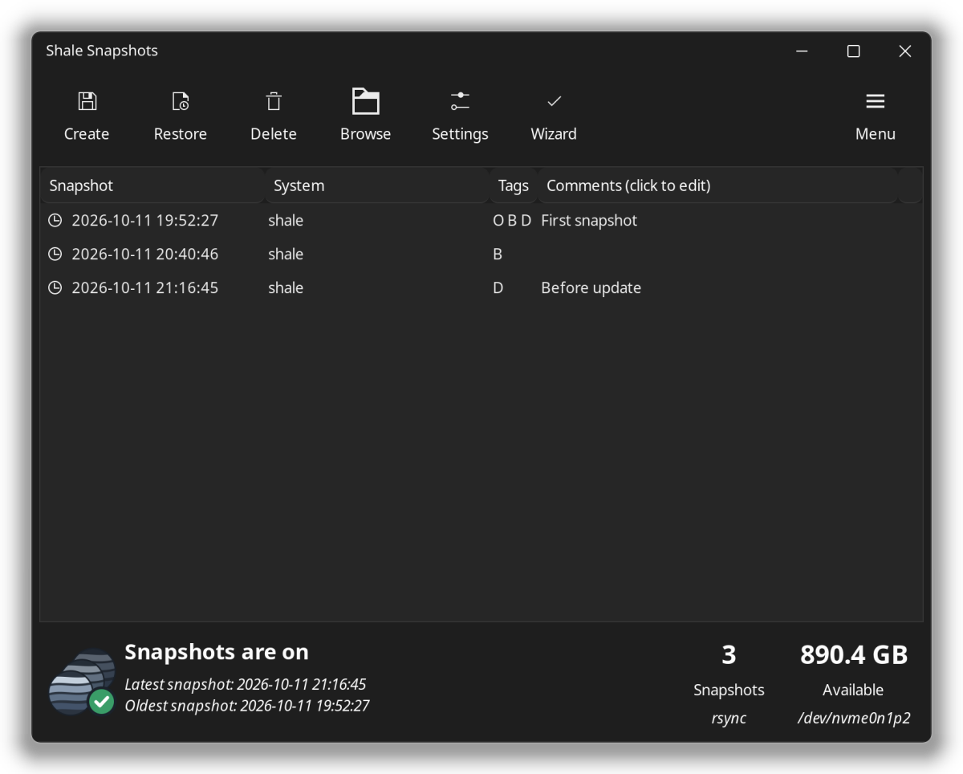Click the Create snapshot toolbar icon
This screenshot has height=774, width=963.
(87, 101)
